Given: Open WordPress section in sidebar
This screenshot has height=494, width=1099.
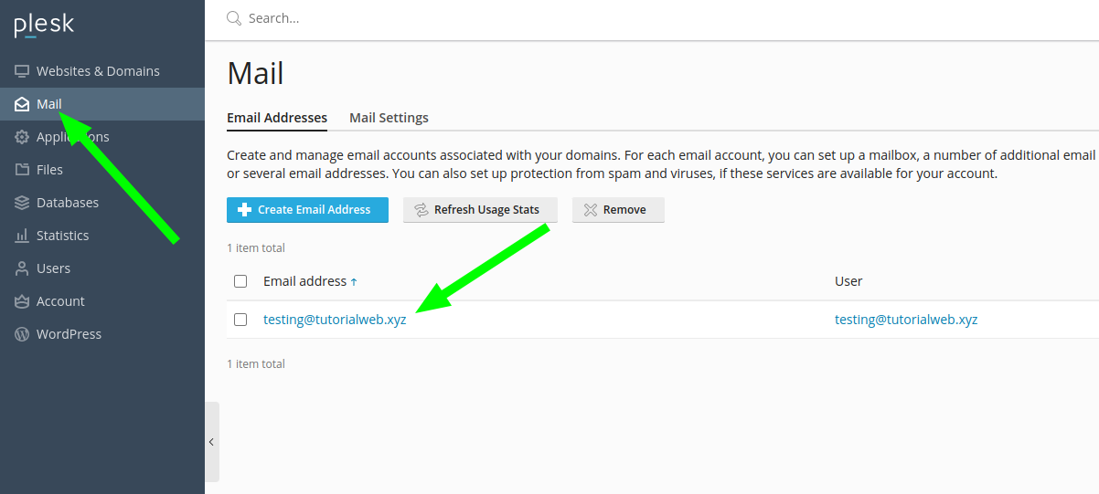Looking at the screenshot, I should pos(102,334).
